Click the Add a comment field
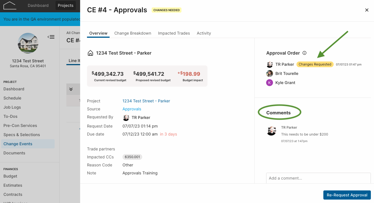Viewport: 374px width, 203px height. pyautogui.click(x=318, y=178)
